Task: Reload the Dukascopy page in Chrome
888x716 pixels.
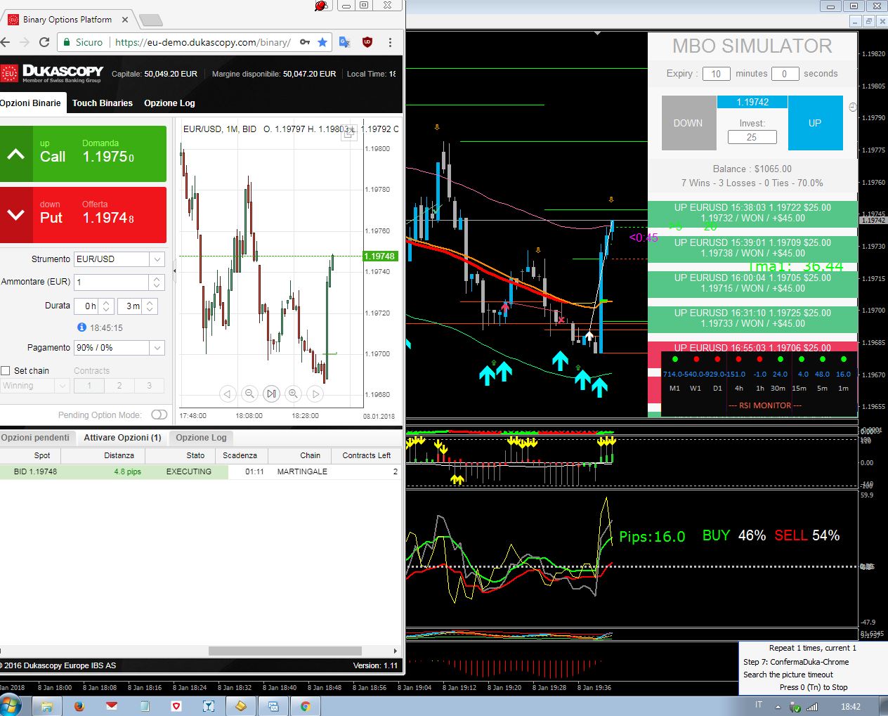Action: pyautogui.click(x=44, y=42)
